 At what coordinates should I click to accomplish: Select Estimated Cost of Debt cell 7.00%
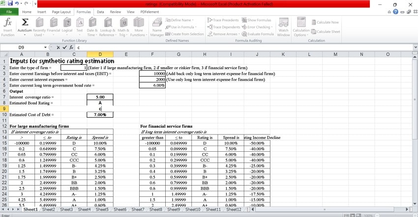[100, 114]
